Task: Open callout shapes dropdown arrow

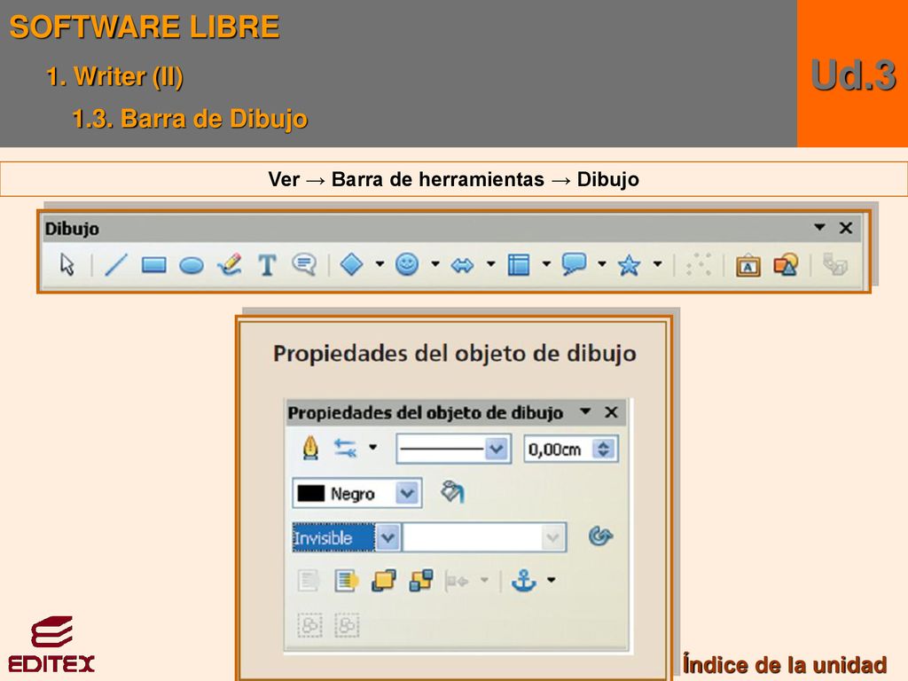Action: [x=602, y=264]
